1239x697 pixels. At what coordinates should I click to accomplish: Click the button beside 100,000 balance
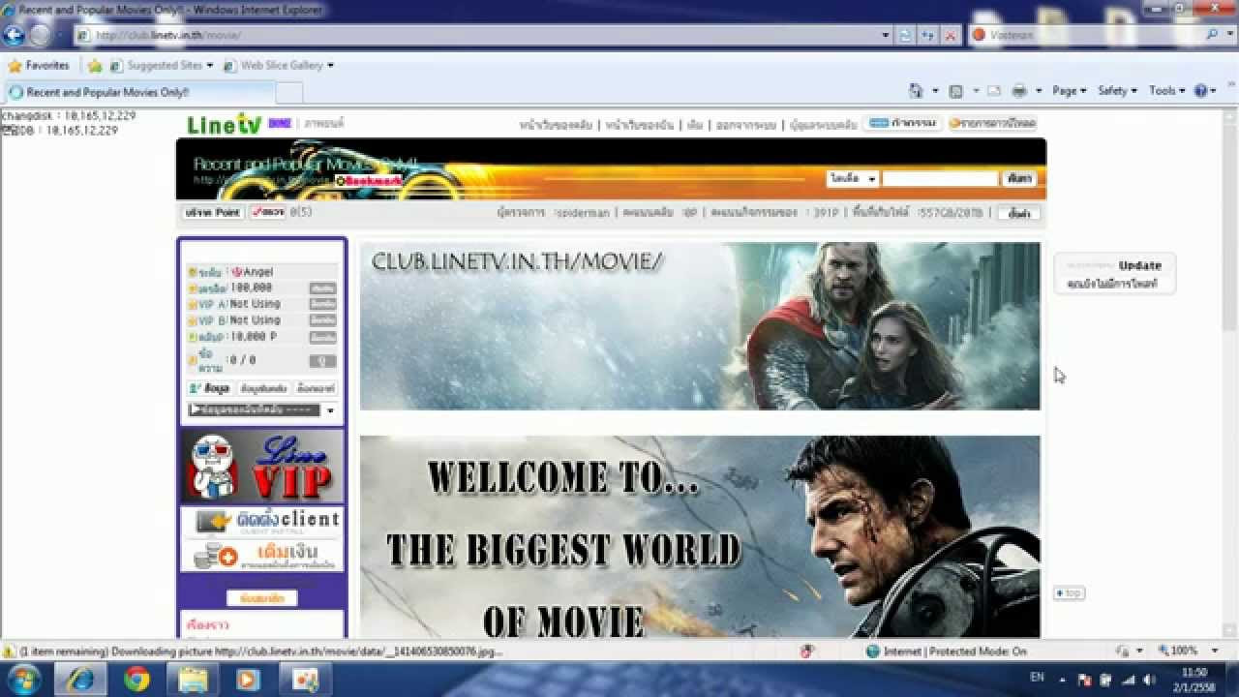point(322,288)
